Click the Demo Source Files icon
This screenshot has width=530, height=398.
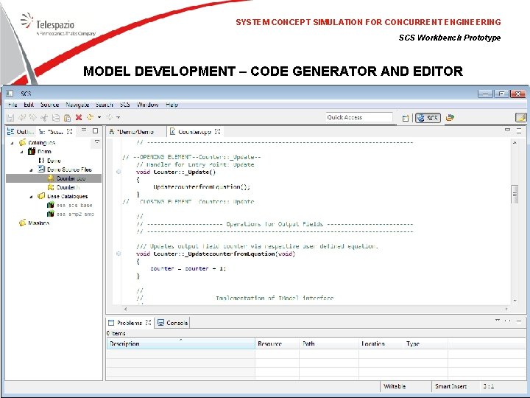click(41, 170)
